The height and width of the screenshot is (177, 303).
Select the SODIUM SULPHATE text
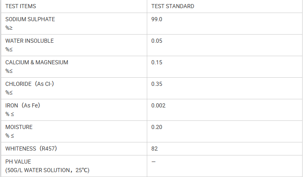point(30,19)
